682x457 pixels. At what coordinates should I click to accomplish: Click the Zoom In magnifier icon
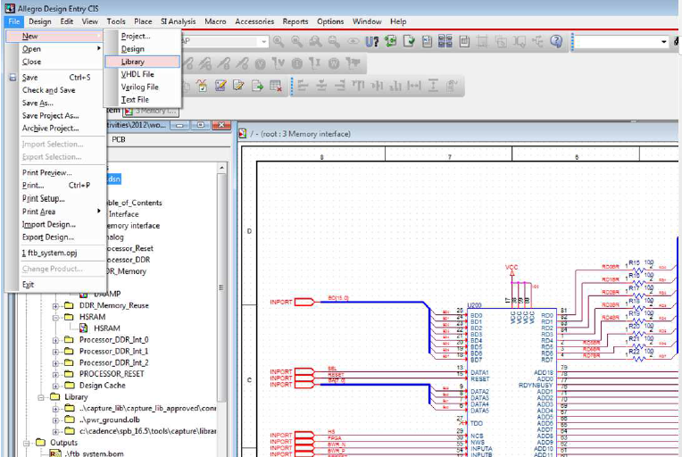[279, 41]
